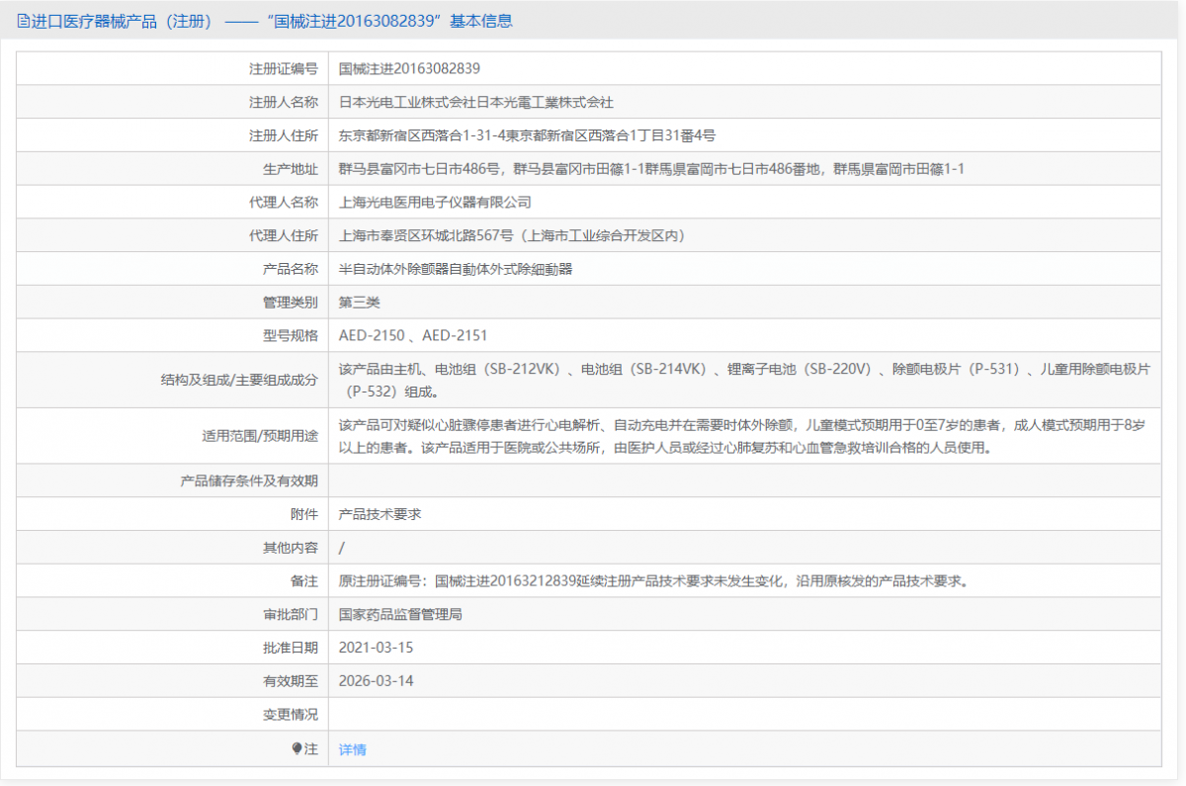Select the registrant address 东京都新宿区西落合 value

pos(527,135)
